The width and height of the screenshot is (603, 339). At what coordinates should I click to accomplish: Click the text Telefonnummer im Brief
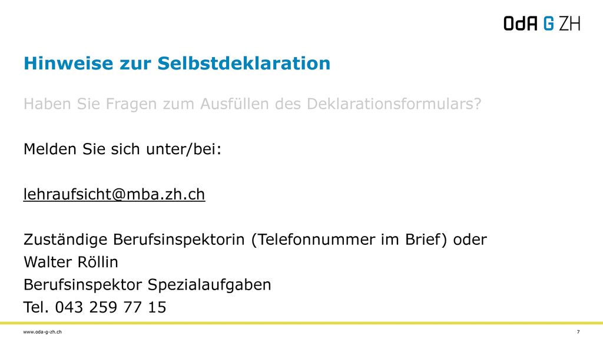pos(349,240)
